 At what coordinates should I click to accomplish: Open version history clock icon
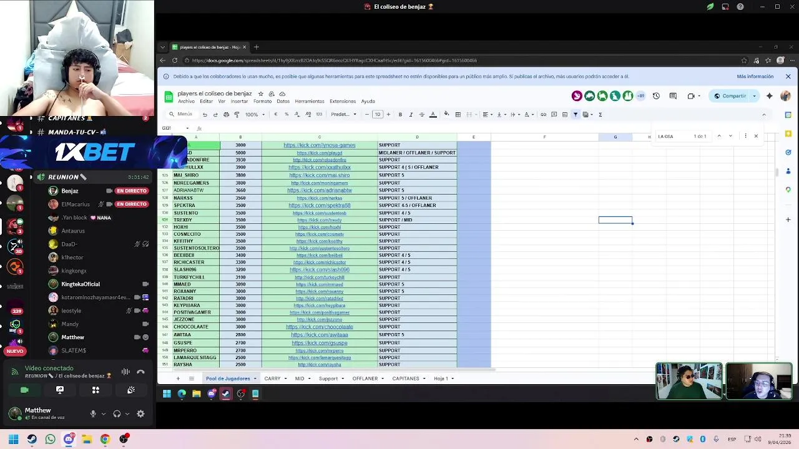(656, 96)
